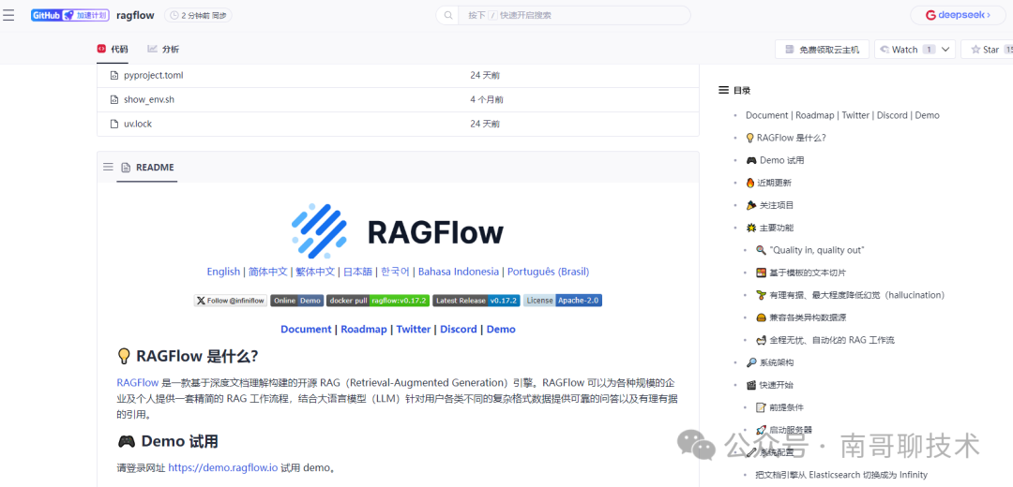Image resolution: width=1013 pixels, height=487 pixels.
Task: Go to '有理有据、最大程度降低幻觉' entry
Action: point(850,295)
